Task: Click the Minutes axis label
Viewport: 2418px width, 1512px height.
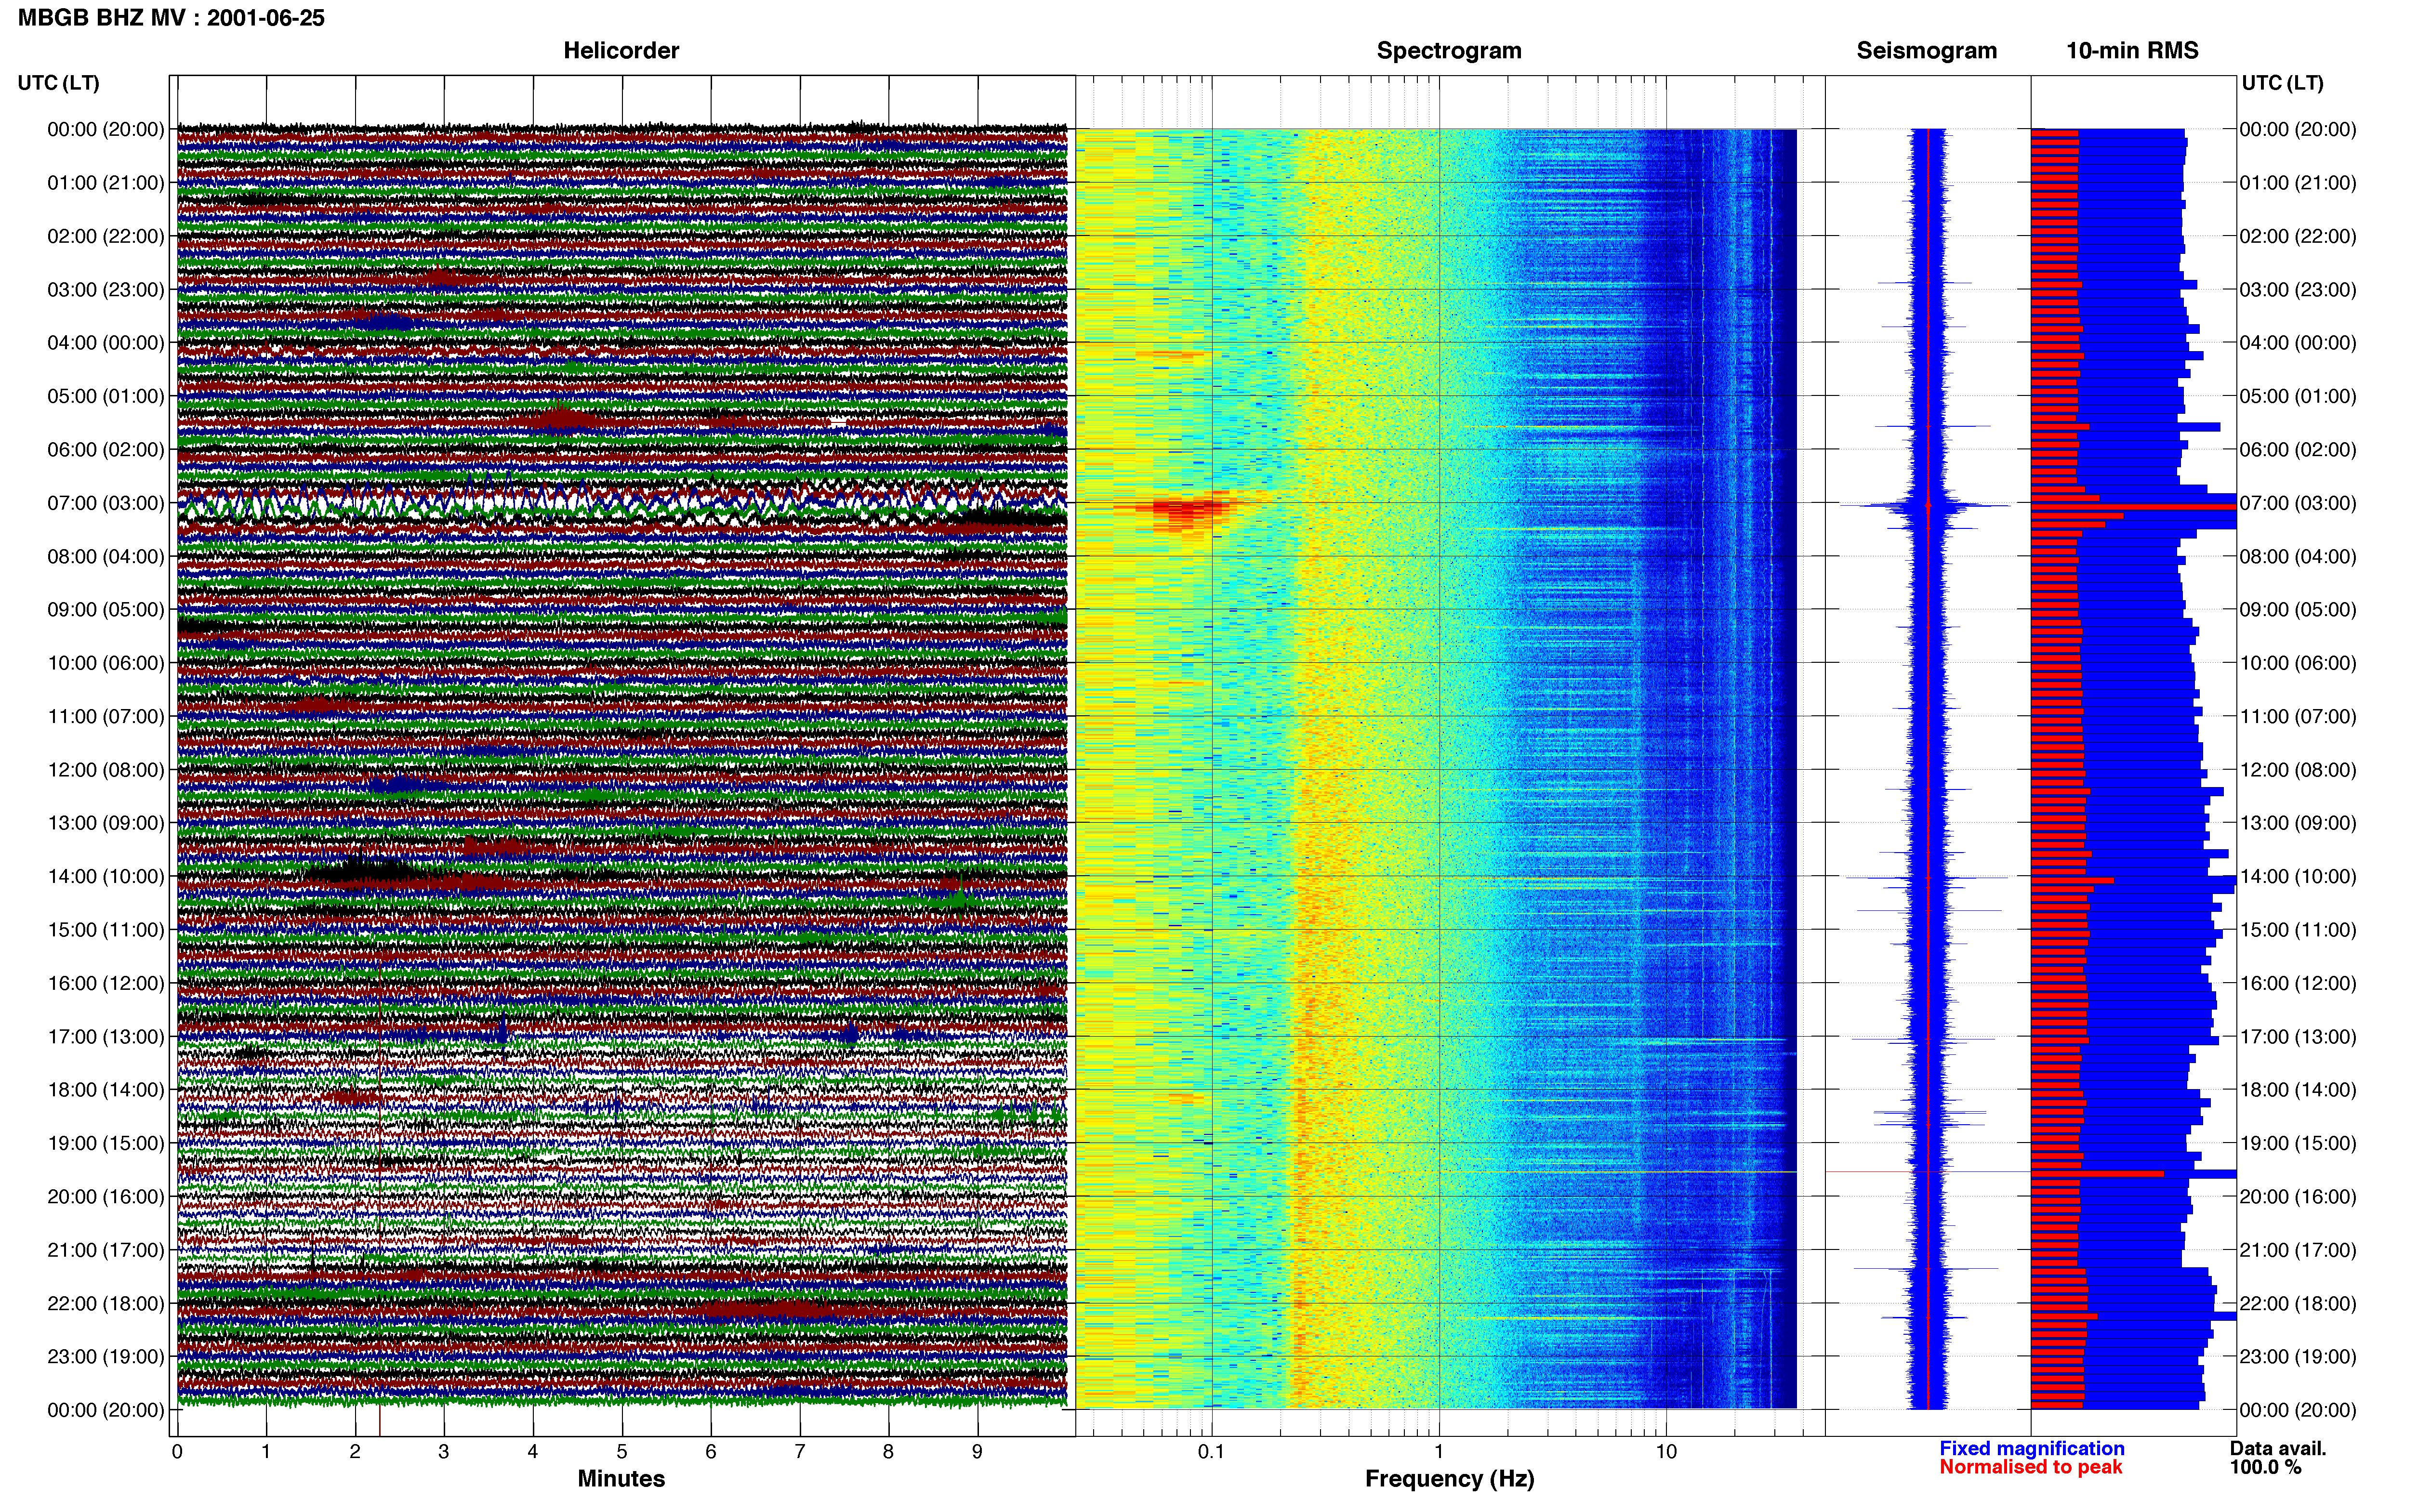Action: click(621, 1478)
